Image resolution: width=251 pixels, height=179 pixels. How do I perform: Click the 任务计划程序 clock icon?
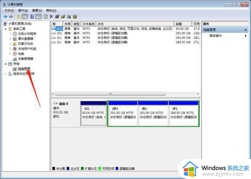15,34
